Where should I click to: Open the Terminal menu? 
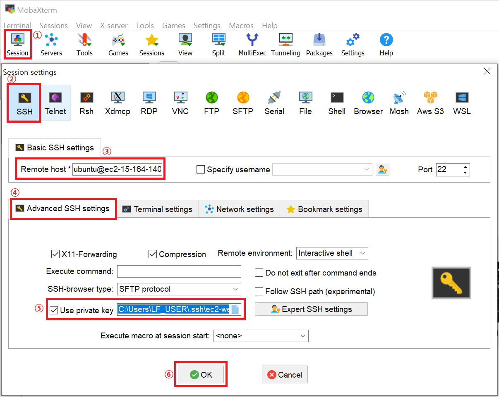17,26
